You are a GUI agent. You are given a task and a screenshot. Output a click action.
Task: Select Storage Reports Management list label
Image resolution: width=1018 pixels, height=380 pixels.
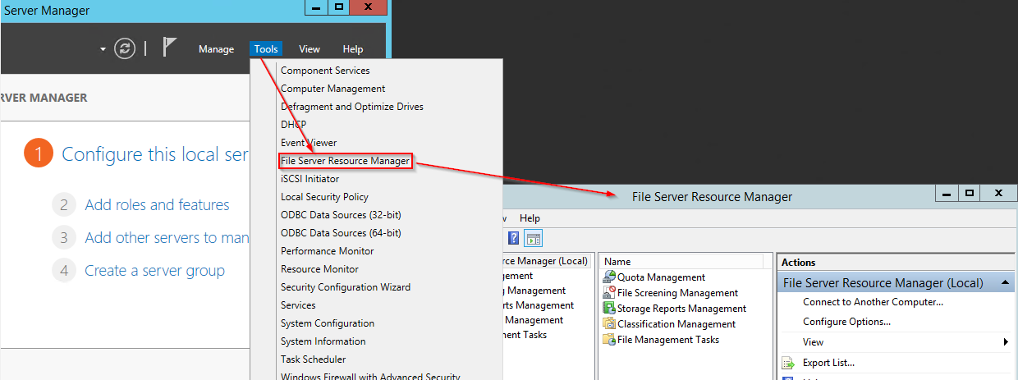point(681,309)
